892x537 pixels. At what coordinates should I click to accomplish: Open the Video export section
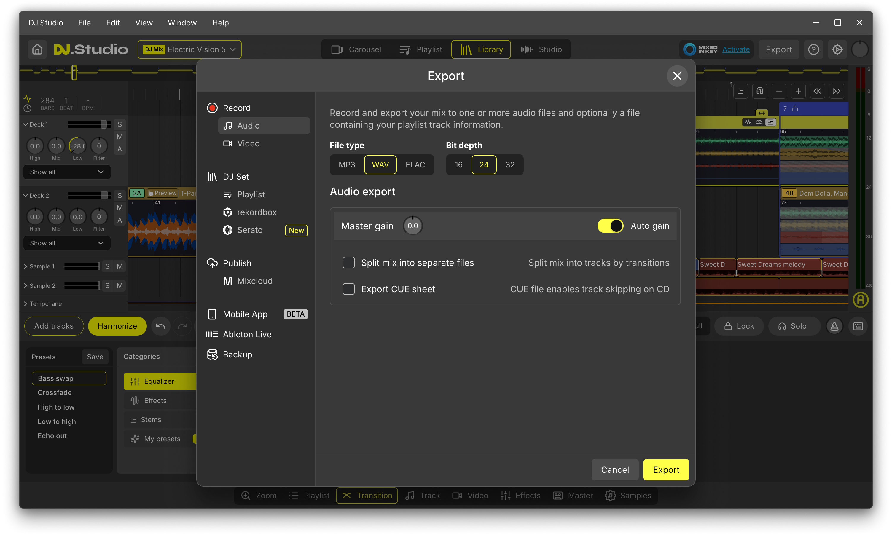coord(248,143)
